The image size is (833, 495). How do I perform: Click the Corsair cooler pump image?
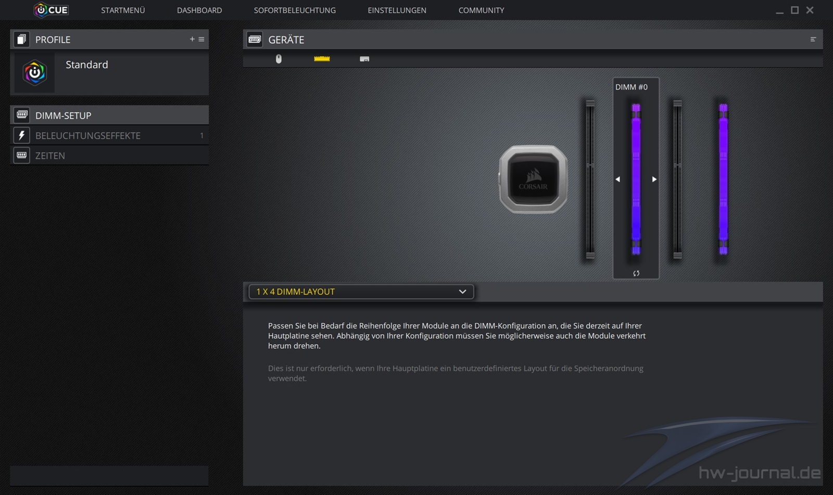pos(533,179)
